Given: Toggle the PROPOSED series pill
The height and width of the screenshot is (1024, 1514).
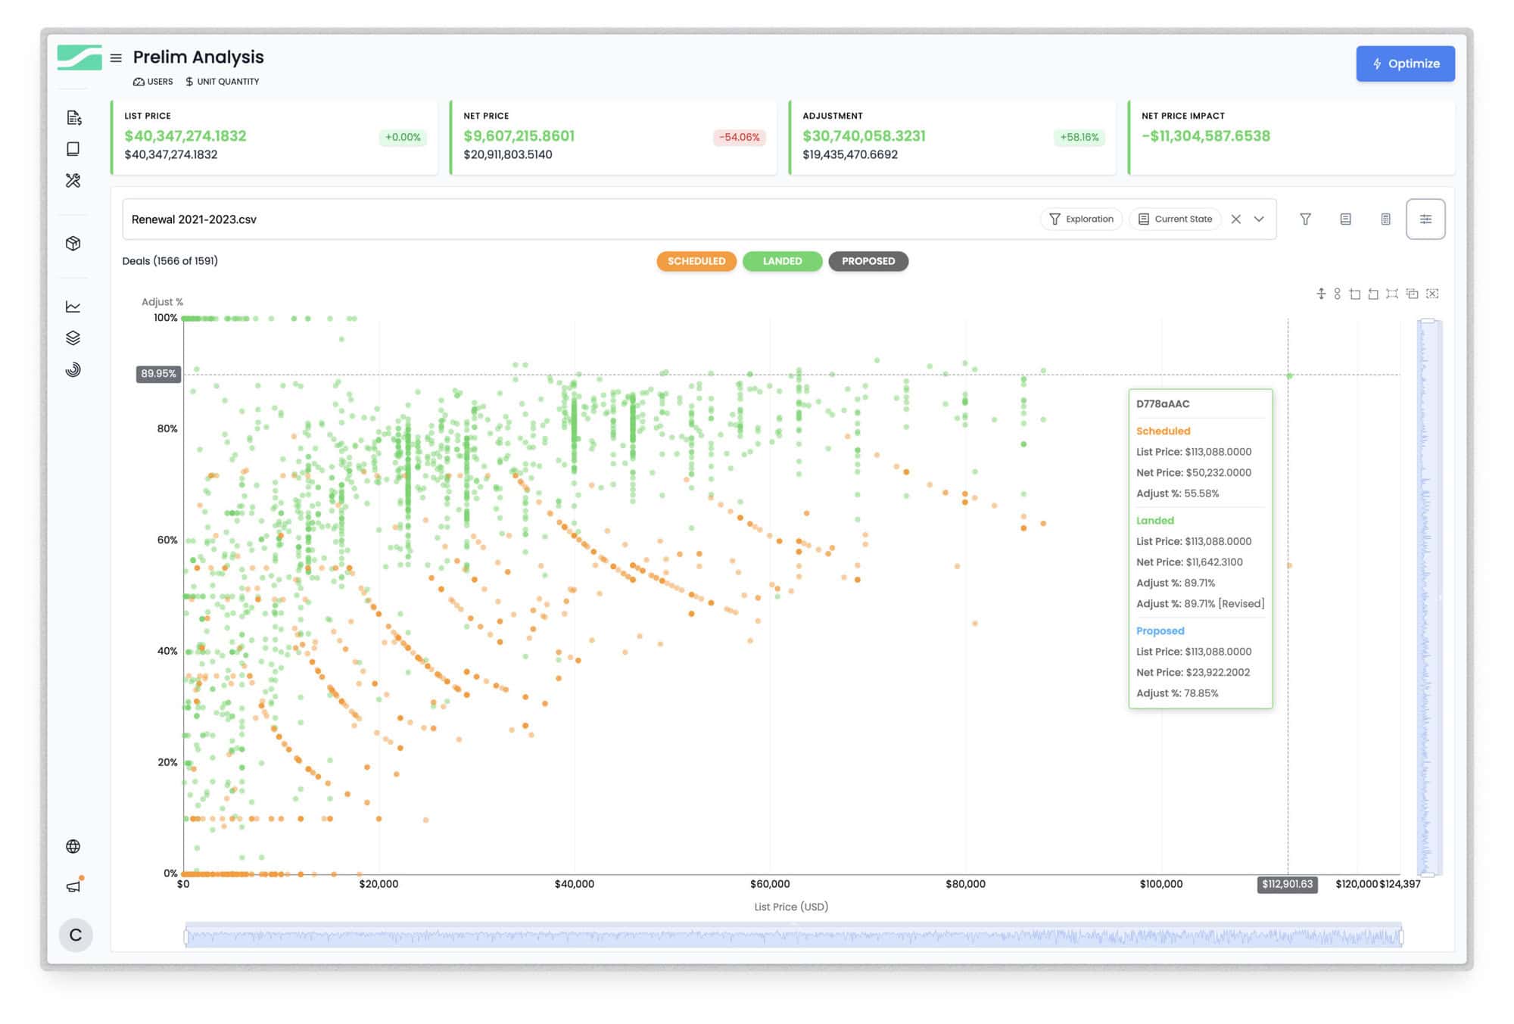Looking at the screenshot, I should click(x=868, y=261).
